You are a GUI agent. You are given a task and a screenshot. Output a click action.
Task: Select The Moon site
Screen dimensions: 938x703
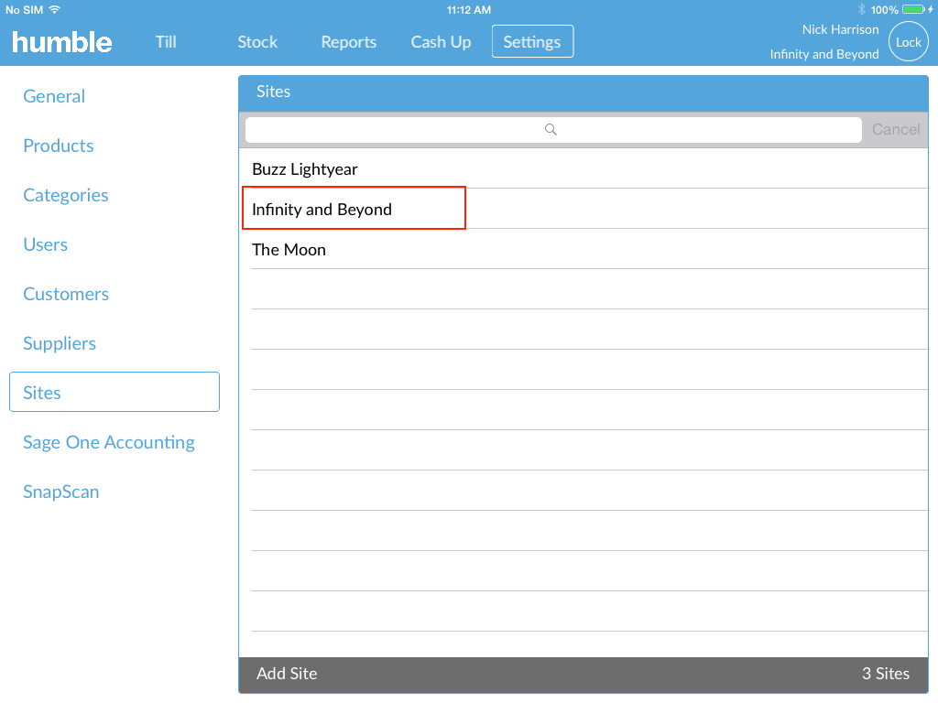pyautogui.click(x=584, y=249)
